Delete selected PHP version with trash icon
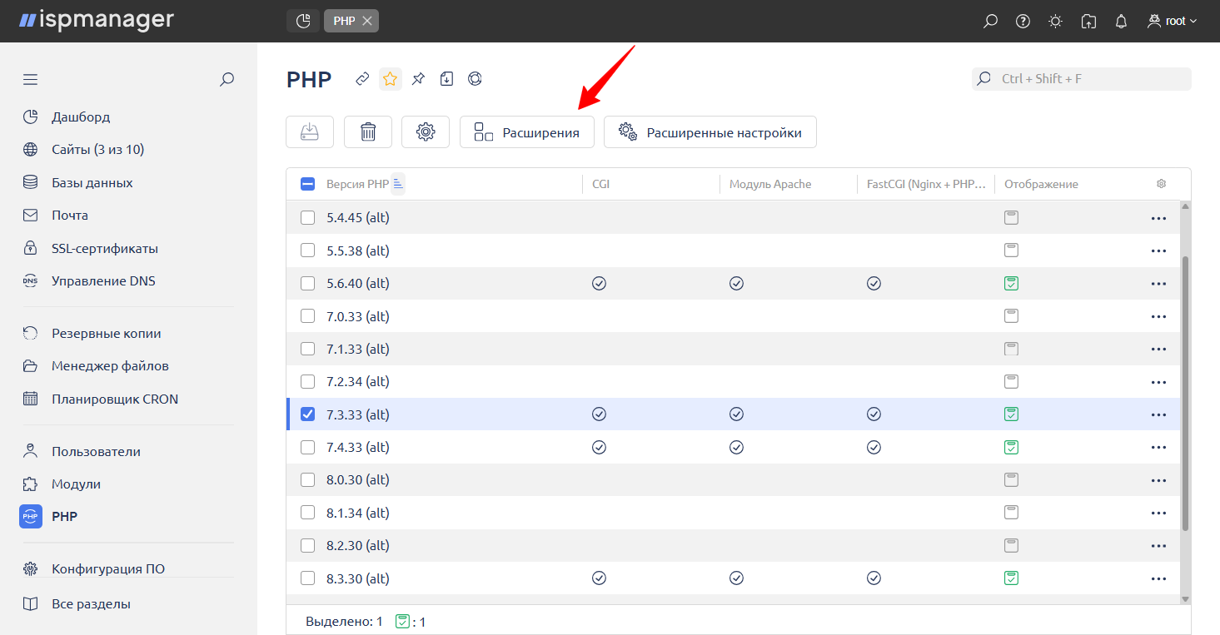This screenshot has height=635, width=1220. pos(367,131)
